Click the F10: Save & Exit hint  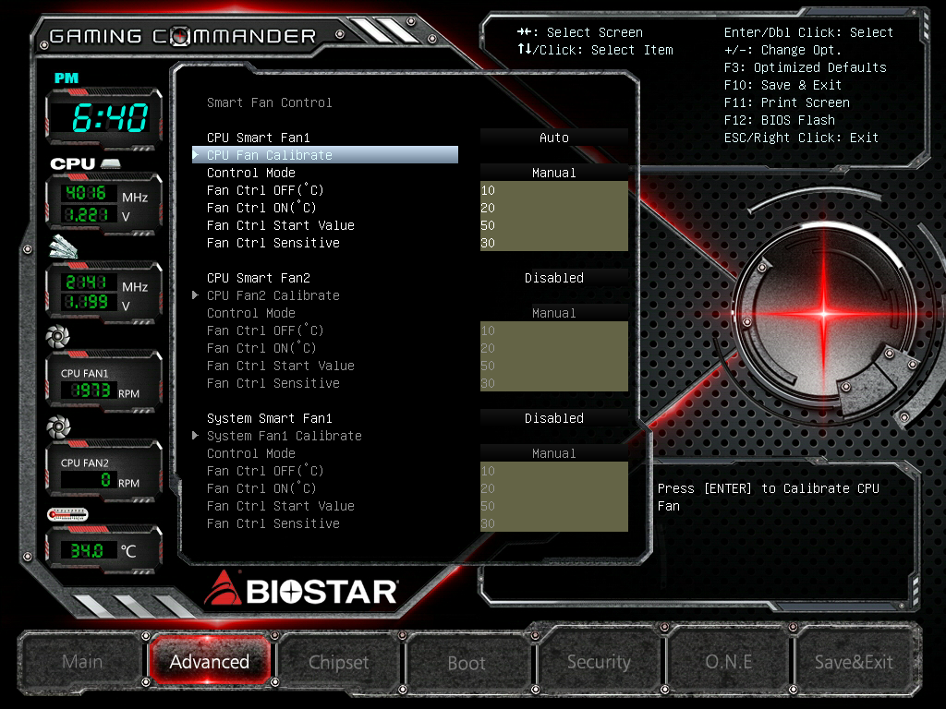pos(782,85)
